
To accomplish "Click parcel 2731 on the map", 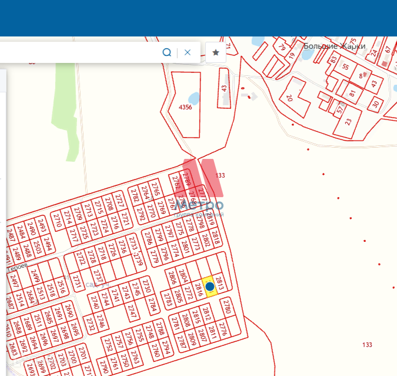I will (x=76, y=282).
